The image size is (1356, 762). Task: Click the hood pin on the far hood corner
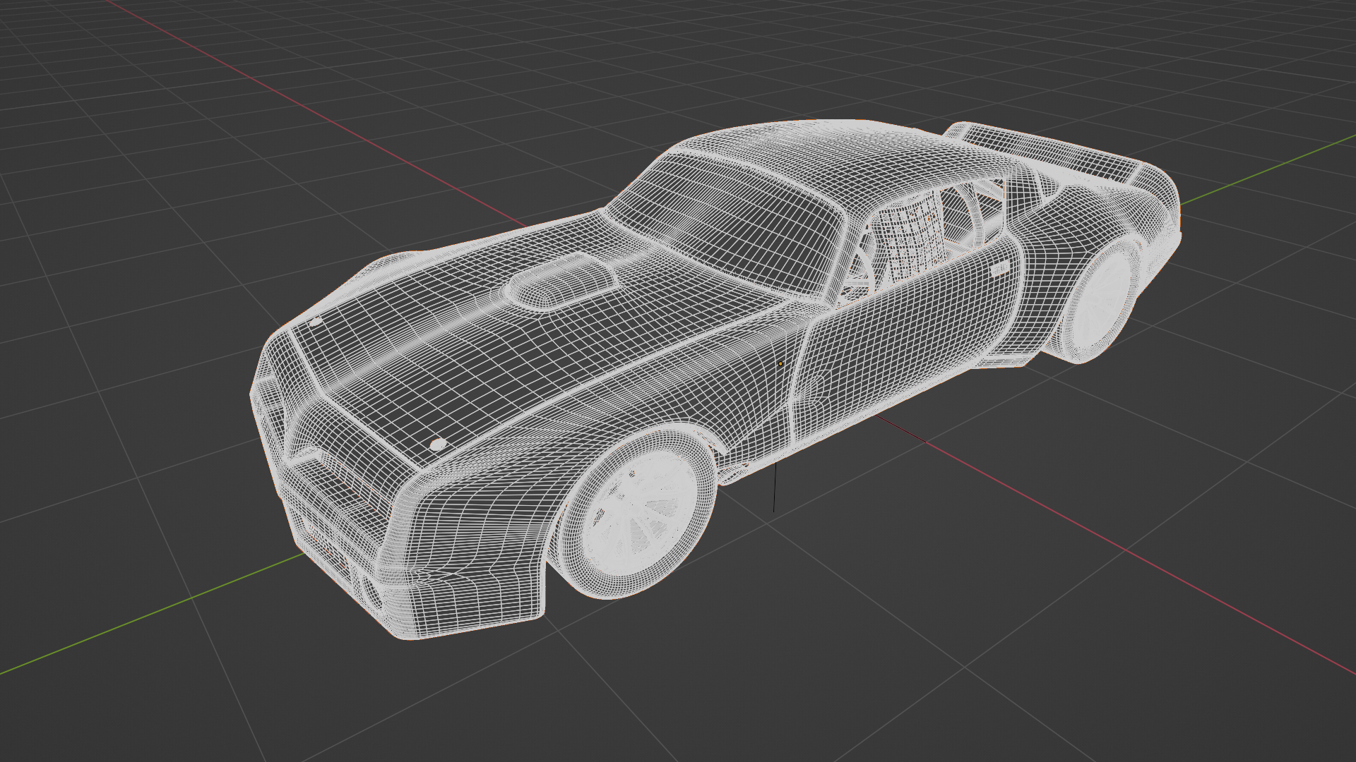pos(315,321)
